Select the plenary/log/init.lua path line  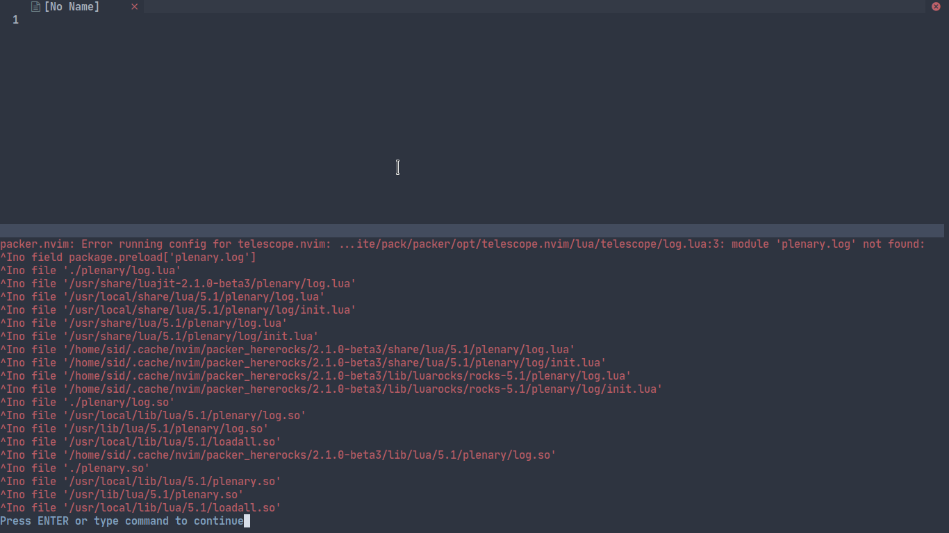pyautogui.click(x=177, y=310)
